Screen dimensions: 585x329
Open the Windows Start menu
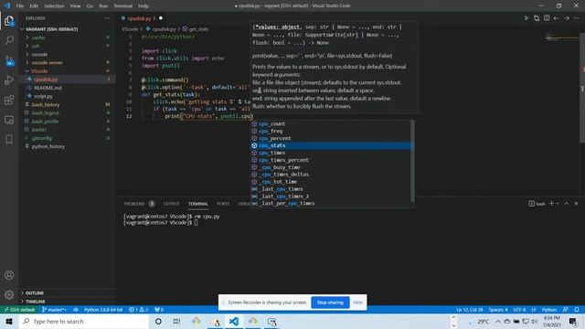pyautogui.click(x=9, y=321)
